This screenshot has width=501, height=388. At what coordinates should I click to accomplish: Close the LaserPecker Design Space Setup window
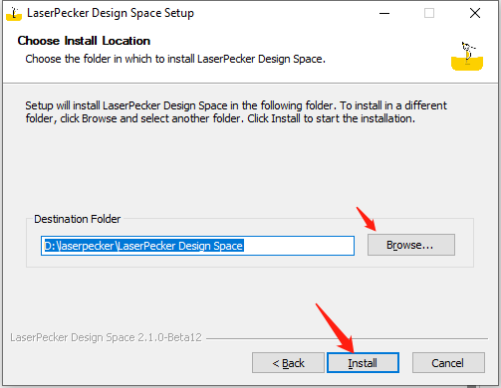tap(475, 14)
